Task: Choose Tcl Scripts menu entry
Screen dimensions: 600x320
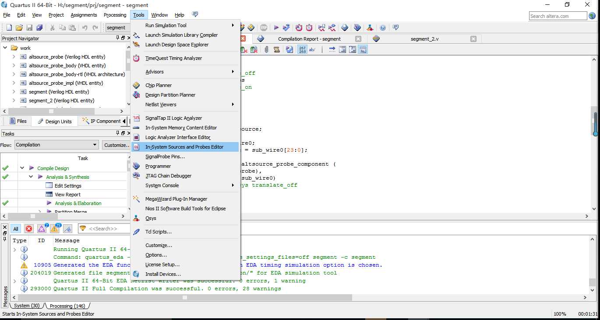Action: pos(158,232)
